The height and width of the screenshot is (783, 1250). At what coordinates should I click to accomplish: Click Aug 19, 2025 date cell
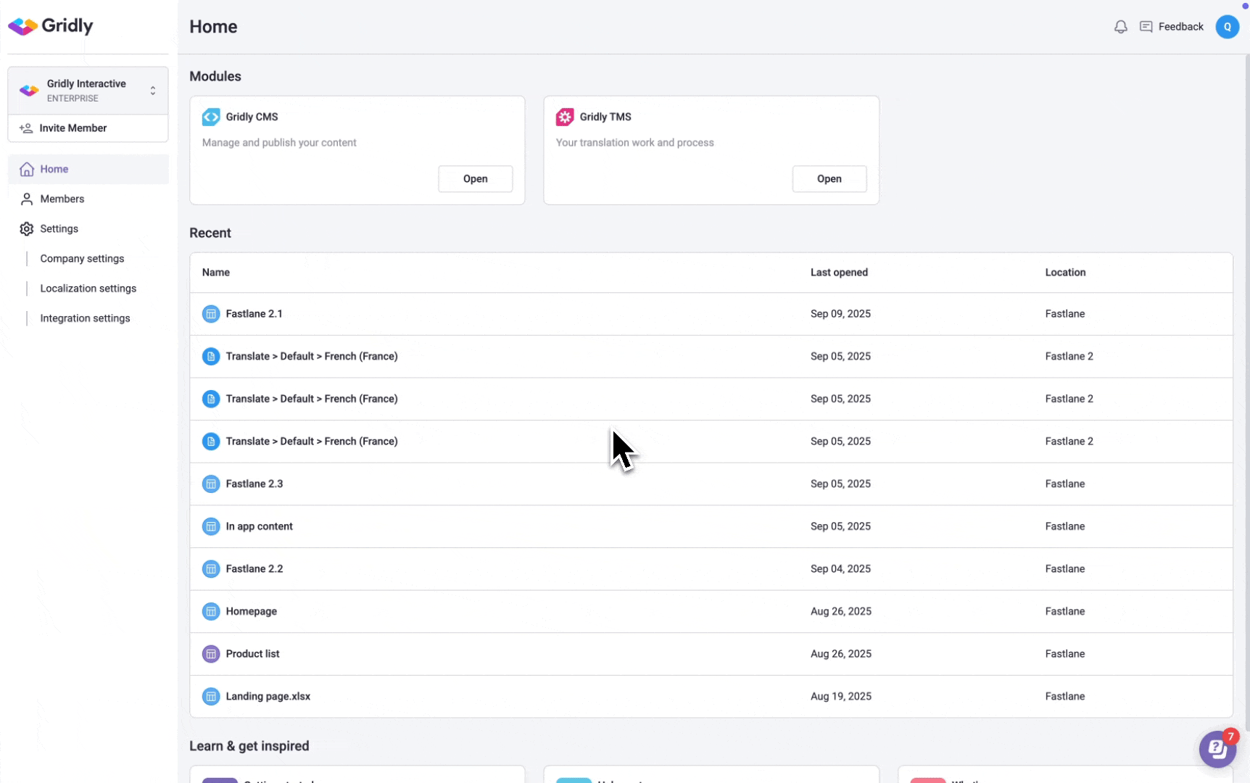point(840,697)
